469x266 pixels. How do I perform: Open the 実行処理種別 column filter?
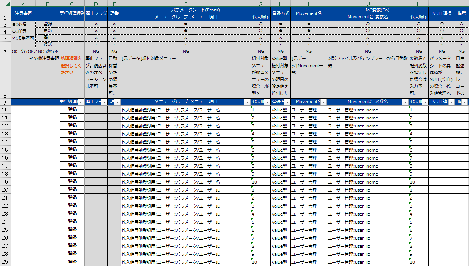coord(81,102)
